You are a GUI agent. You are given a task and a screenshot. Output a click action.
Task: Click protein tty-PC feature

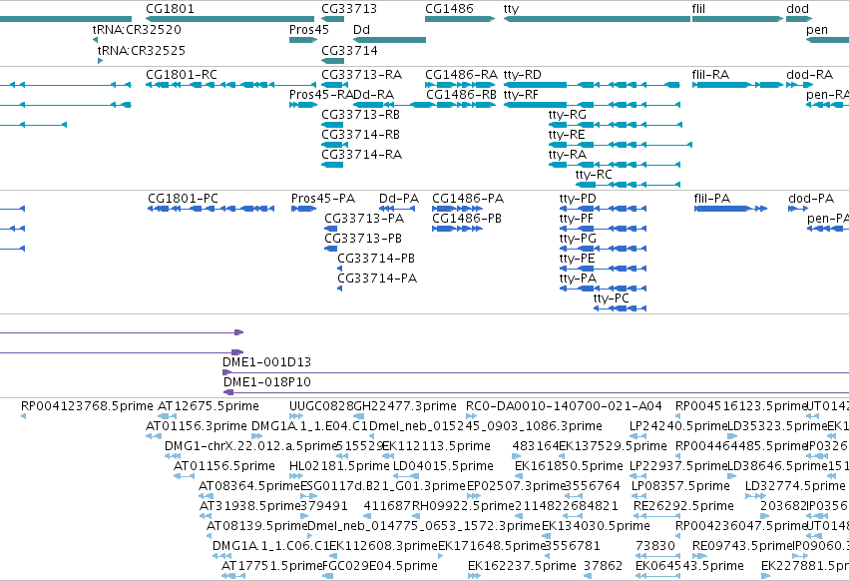coord(620,308)
